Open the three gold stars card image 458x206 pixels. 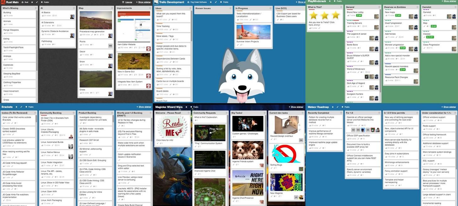[x=325, y=15]
